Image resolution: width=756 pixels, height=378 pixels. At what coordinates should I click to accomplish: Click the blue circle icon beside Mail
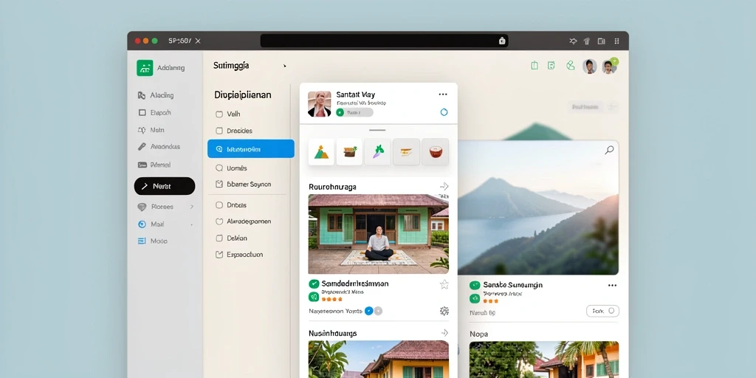coord(142,224)
